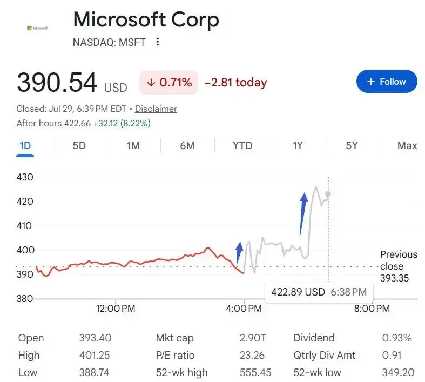The height and width of the screenshot is (382, 425).
Task: Click the Previous close 393.35 label
Action: (399, 266)
